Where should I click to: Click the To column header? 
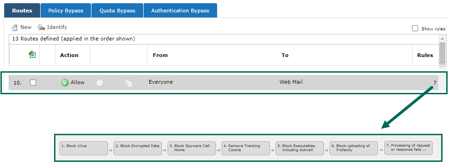tap(285, 55)
